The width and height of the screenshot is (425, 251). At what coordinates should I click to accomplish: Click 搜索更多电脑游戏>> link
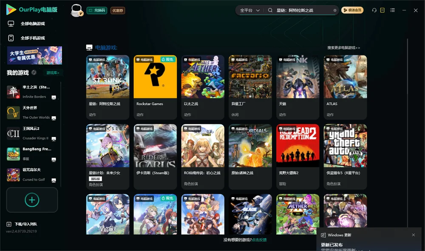coord(343,47)
